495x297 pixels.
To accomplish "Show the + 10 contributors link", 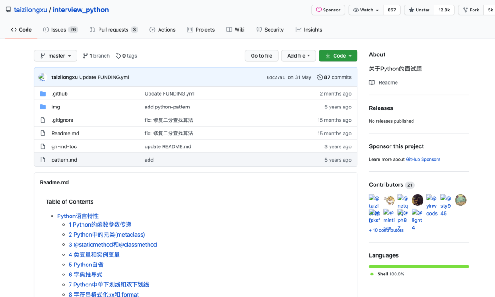I will [386, 230].
